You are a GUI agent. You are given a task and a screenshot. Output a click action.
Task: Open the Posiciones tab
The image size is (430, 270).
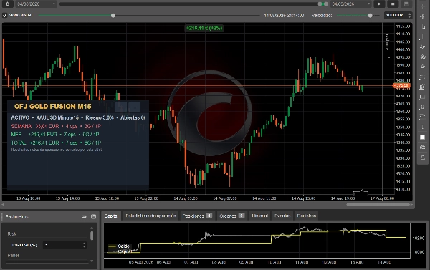(197, 216)
